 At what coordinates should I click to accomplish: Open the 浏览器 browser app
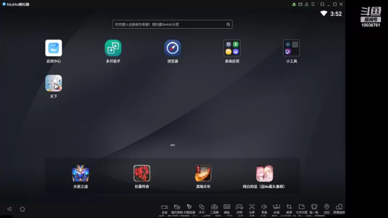tap(173, 48)
